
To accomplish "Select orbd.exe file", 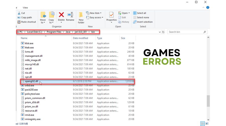I will (x=77, y=85).
